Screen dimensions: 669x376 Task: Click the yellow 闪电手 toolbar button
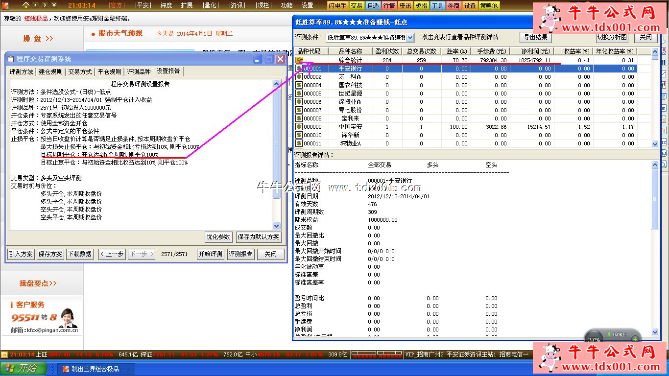tap(337, 5)
